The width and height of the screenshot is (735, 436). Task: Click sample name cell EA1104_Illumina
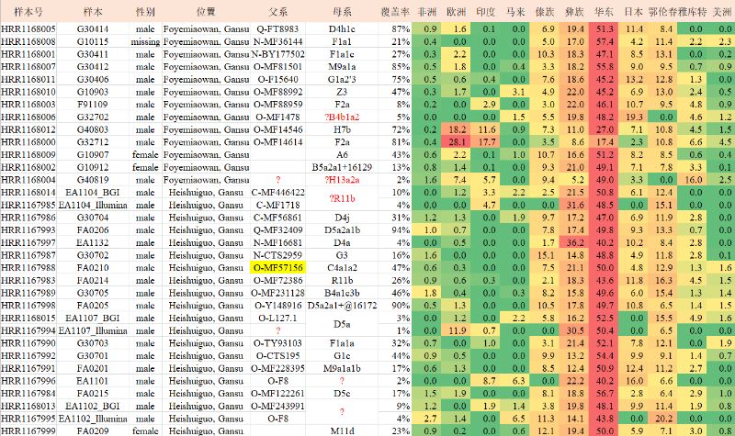93,205
